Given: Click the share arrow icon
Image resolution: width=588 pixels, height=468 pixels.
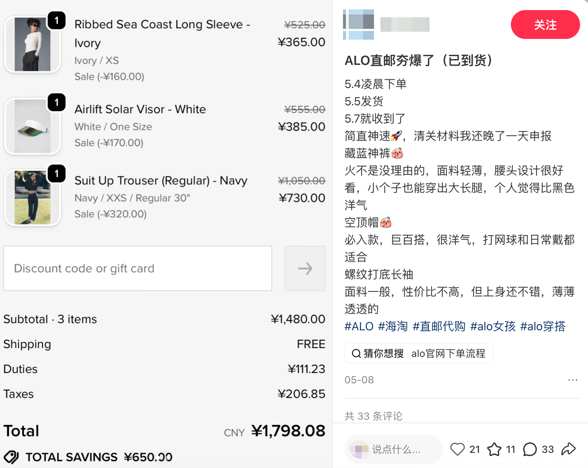Looking at the screenshot, I should 569,449.
